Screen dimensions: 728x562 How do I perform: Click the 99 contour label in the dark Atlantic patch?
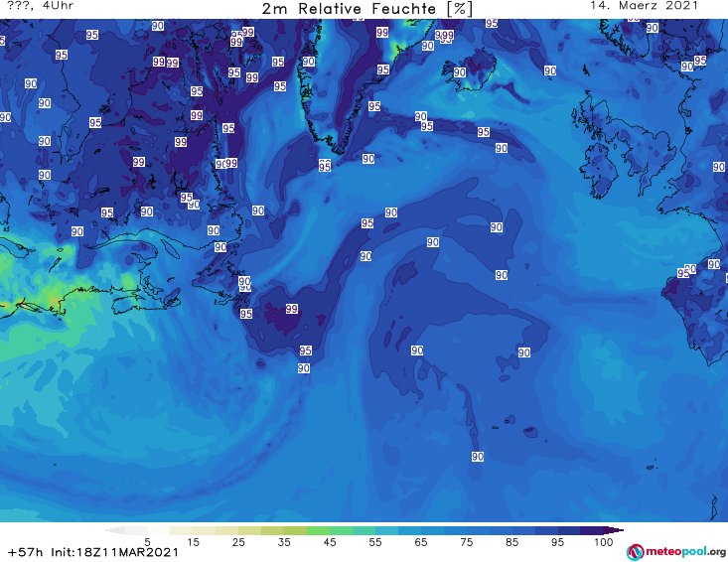[292, 309]
